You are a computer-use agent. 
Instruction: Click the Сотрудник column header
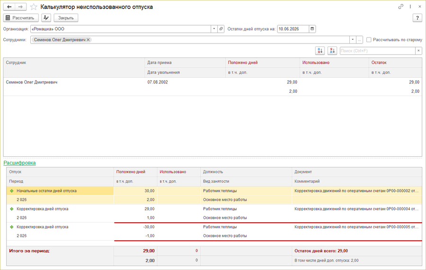pos(74,67)
